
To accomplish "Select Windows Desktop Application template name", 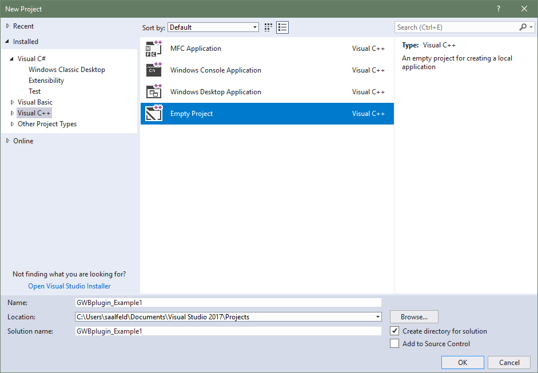I will [216, 92].
